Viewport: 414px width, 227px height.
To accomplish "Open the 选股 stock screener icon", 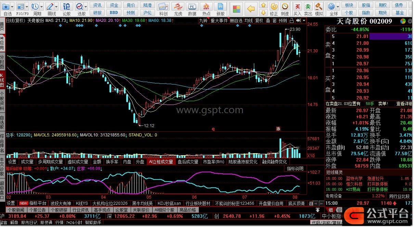I will [x=79, y=6].
